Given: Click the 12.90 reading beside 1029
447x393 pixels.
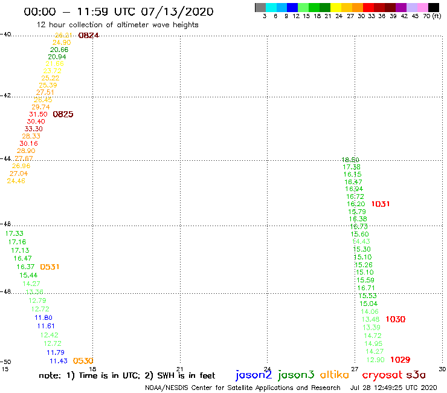Looking at the screenshot, I should pyautogui.click(x=376, y=360).
